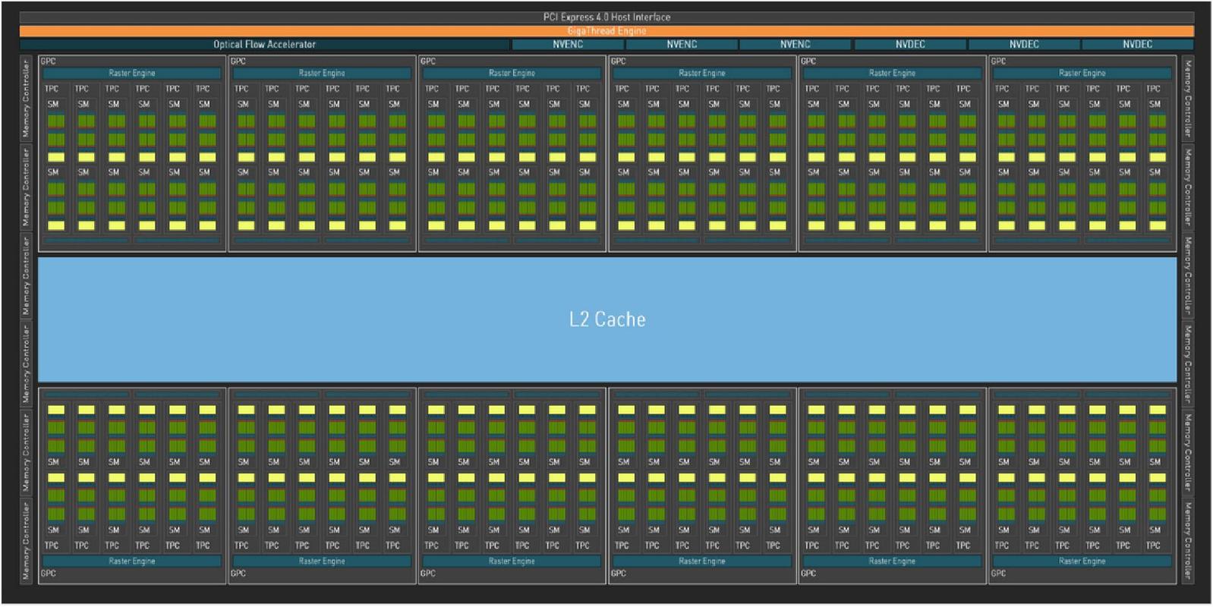Click the topmost left Memory Controller label
1213x607 pixels.
click(27, 99)
